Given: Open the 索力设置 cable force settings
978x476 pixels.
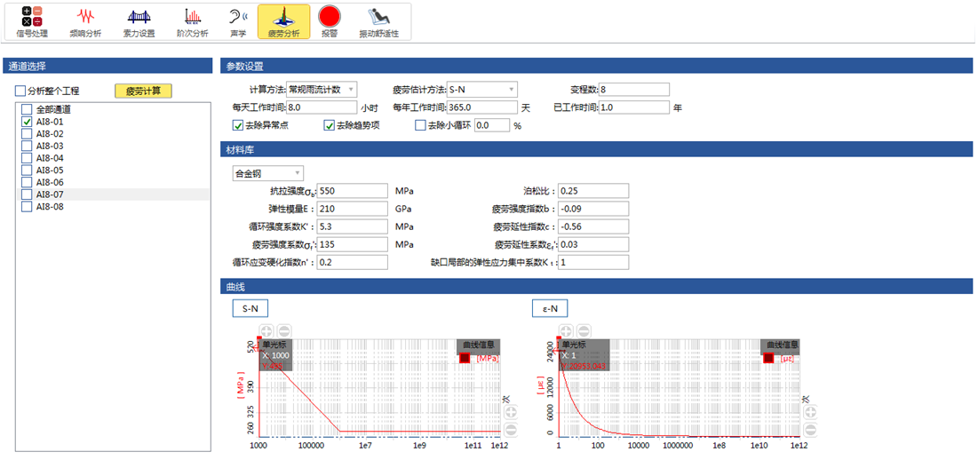Looking at the screenshot, I should (x=139, y=22).
